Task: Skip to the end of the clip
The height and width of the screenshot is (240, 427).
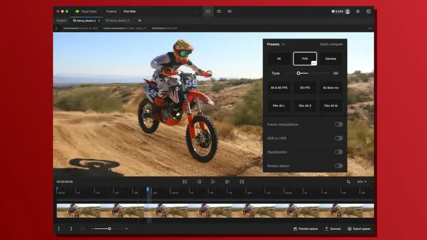Action: click(x=242, y=182)
